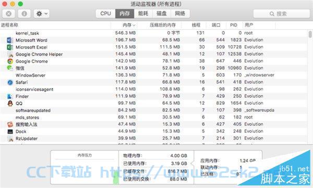Switch to the 网络 tab
This screenshot has width=313, height=188.
pos(180,14)
